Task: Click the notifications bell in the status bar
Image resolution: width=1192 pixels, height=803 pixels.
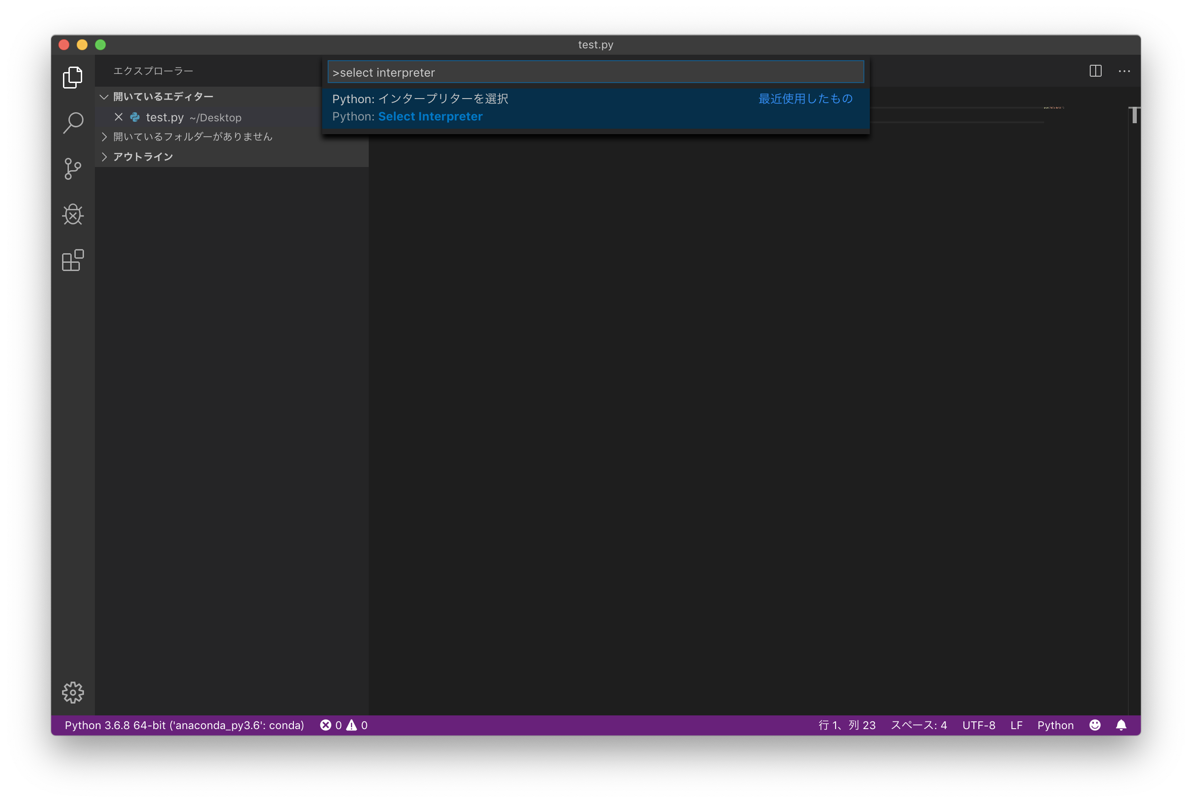Action: tap(1121, 725)
